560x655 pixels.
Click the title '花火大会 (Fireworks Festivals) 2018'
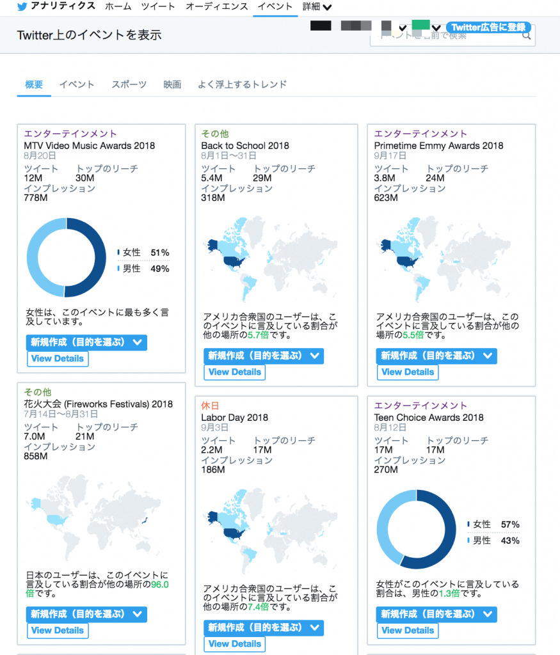click(x=98, y=404)
